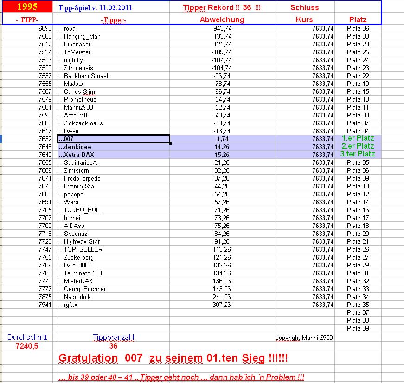Click the Abweichung column header
404x383 pixels.
pyautogui.click(x=222, y=19)
